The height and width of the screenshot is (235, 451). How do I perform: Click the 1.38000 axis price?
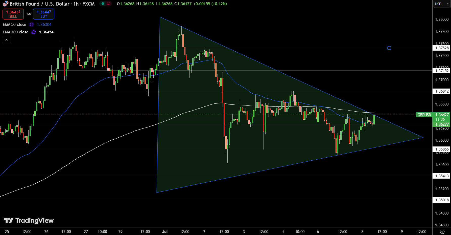click(x=442, y=19)
